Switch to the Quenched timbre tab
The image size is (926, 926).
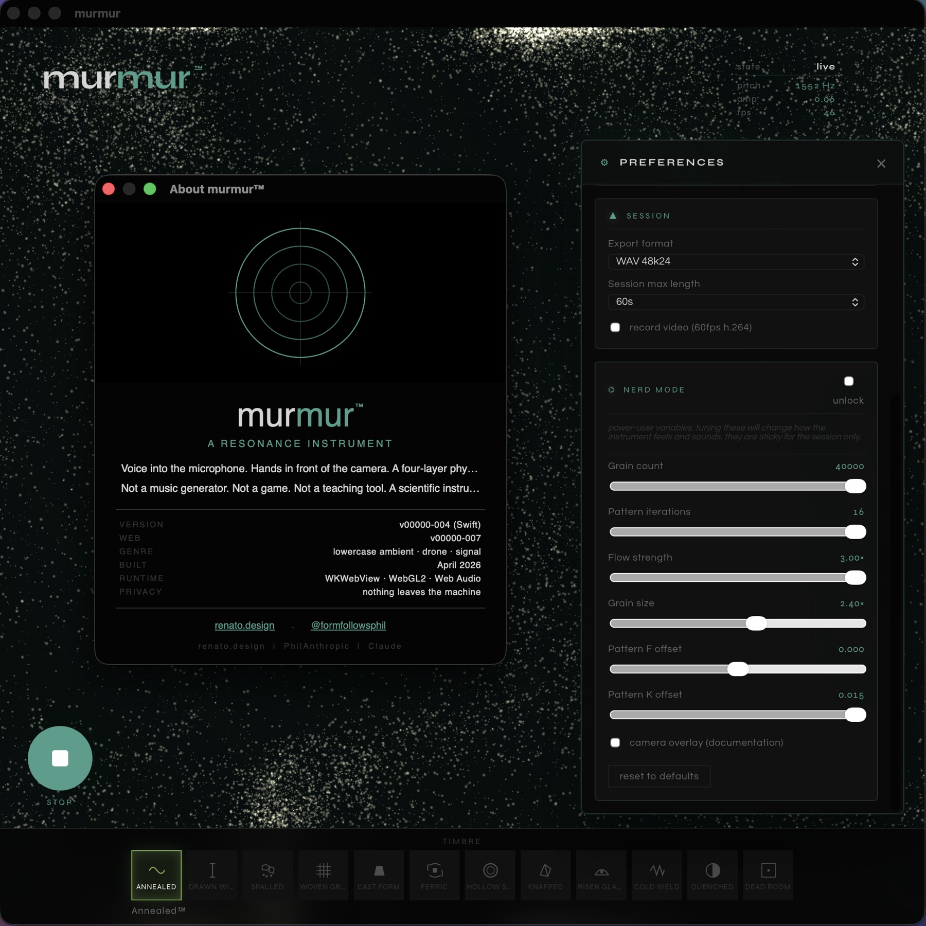click(712, 875)
